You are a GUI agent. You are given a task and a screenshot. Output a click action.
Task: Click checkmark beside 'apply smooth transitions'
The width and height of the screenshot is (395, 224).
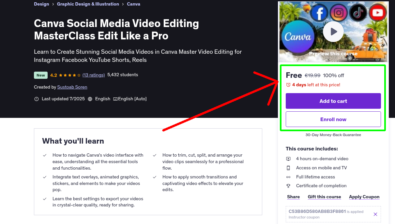tap(155, 177)
